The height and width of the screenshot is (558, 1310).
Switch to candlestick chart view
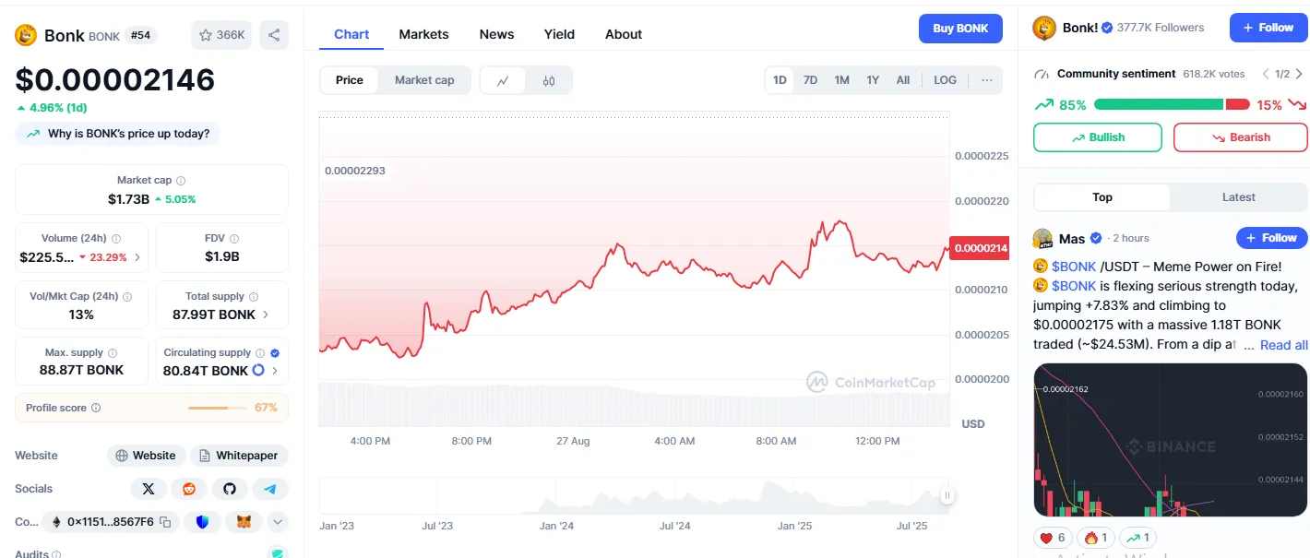(x=549, y=80)
